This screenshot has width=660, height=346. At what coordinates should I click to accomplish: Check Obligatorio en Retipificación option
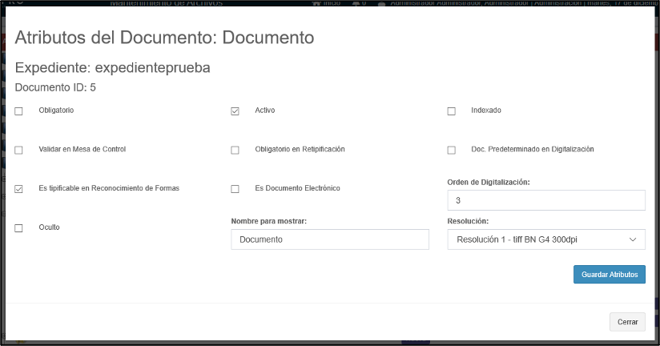(x=235, y=150)
